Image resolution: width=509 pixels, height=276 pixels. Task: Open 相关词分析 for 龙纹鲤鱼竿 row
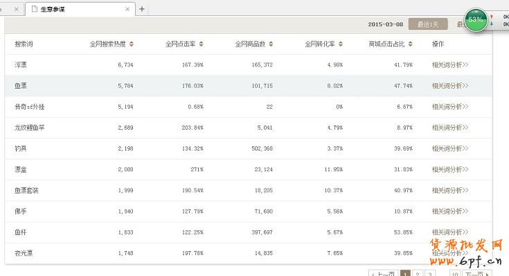450,128
